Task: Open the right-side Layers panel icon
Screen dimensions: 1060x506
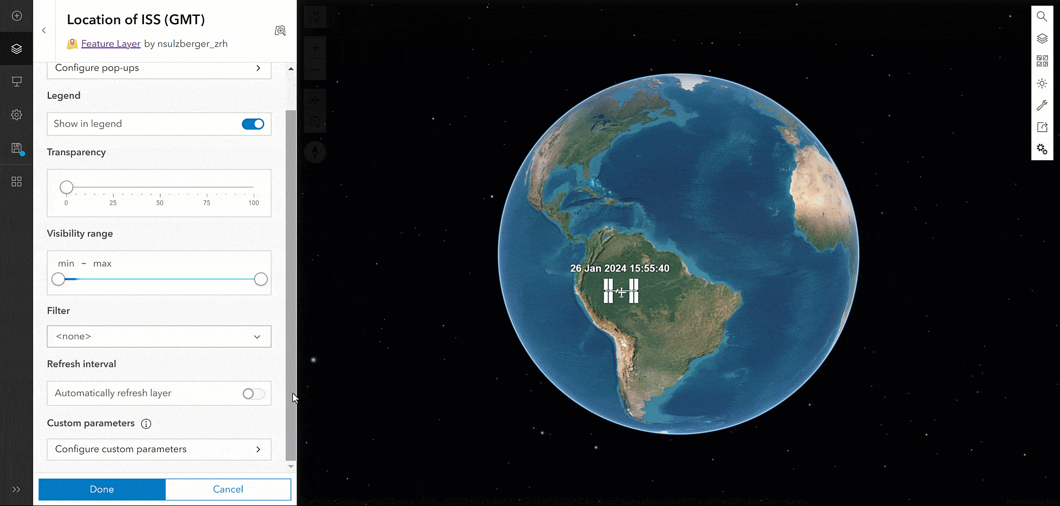Action: pos(1042,38)
